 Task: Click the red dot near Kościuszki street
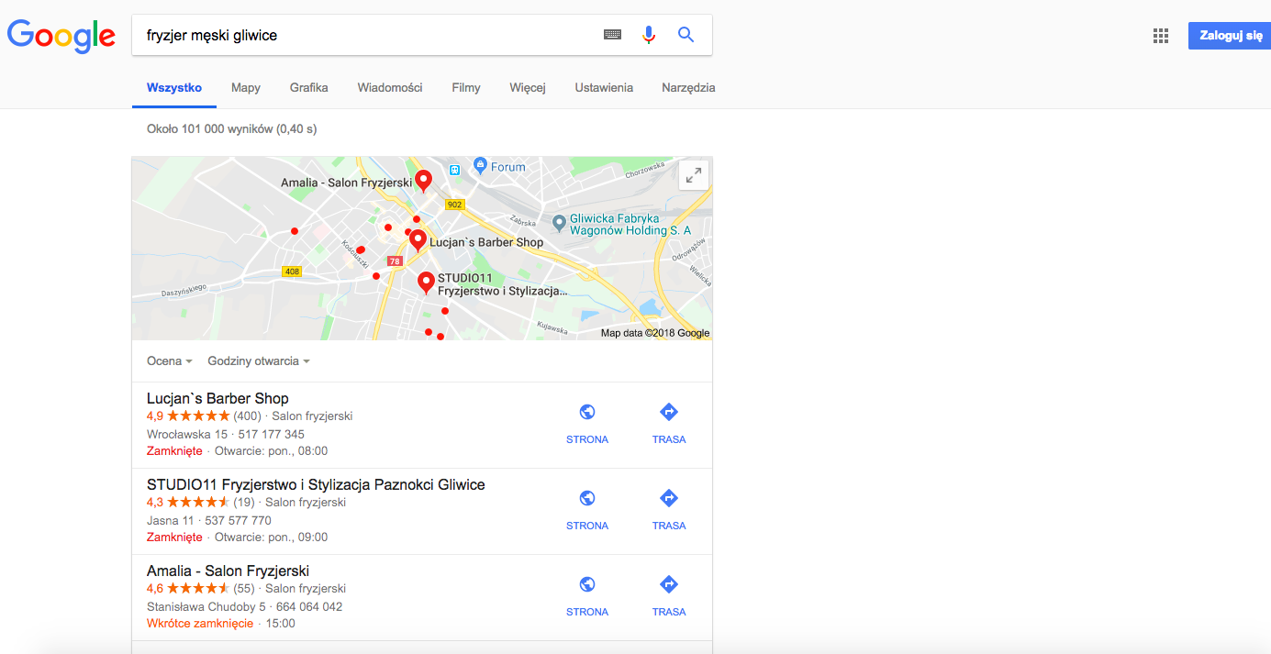tap(361, 249)
